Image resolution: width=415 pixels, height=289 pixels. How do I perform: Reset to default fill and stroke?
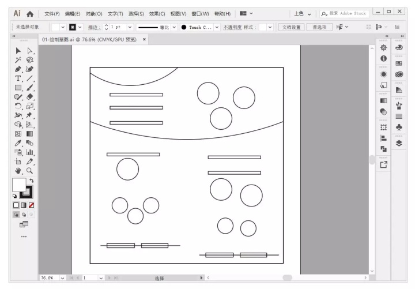[14, 196]
